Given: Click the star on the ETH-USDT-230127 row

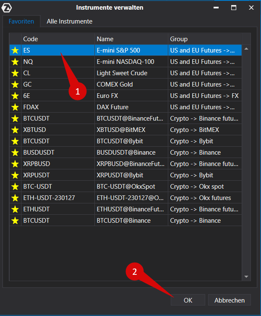Looking at the screenshot, I should tap(15, 198).
